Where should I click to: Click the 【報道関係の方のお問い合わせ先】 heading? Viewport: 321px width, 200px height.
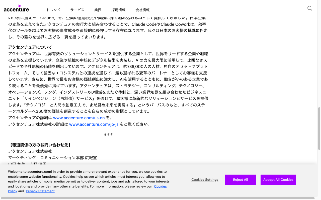40,145
